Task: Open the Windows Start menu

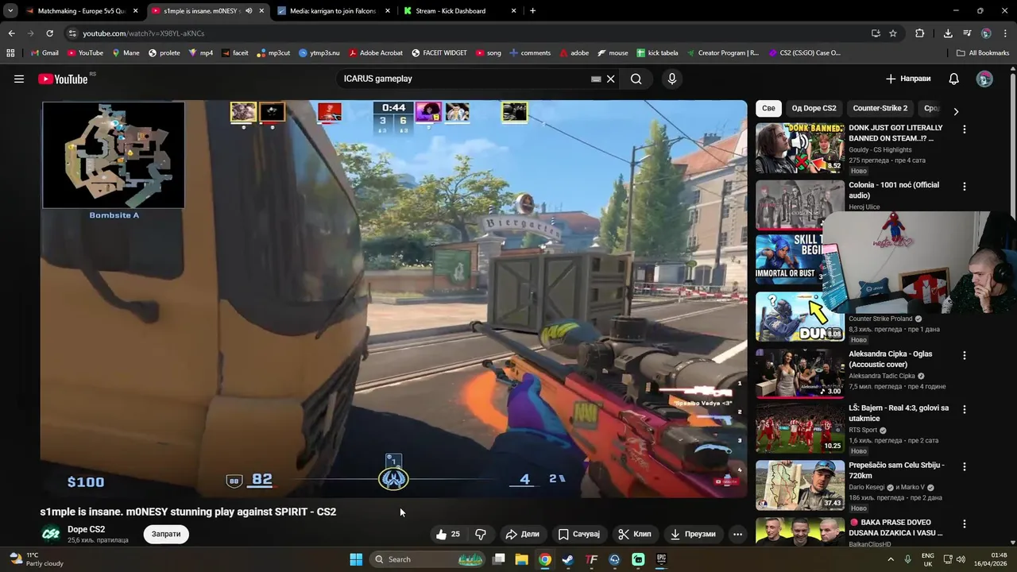Action: pyautogui.click(x=356, y=559)
